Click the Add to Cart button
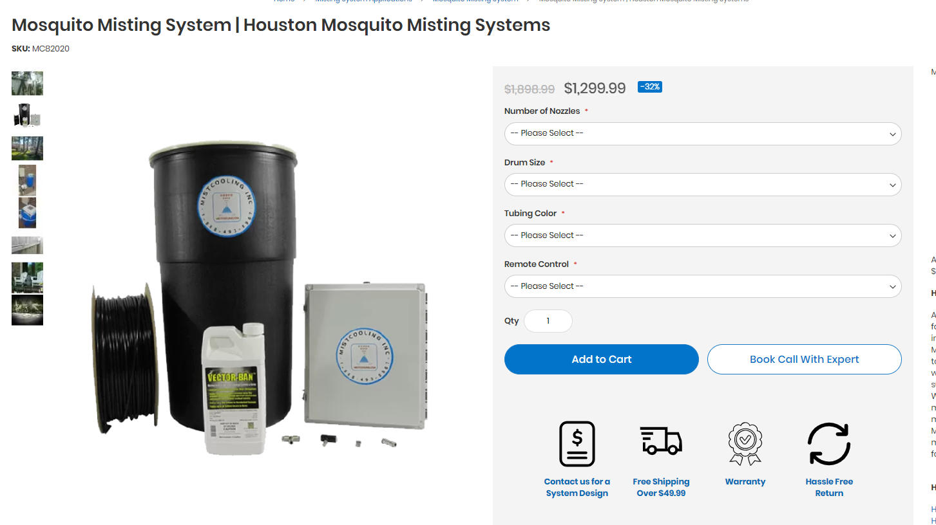Image resolution: width=936 pixels, height=525 pixels. pos(602,359)
